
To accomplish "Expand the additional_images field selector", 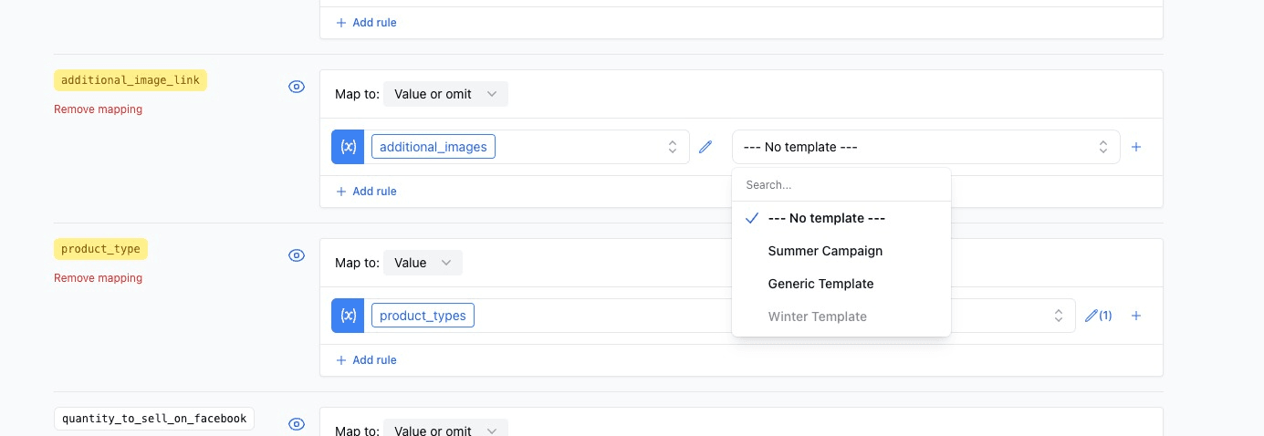I will [672, 147].
